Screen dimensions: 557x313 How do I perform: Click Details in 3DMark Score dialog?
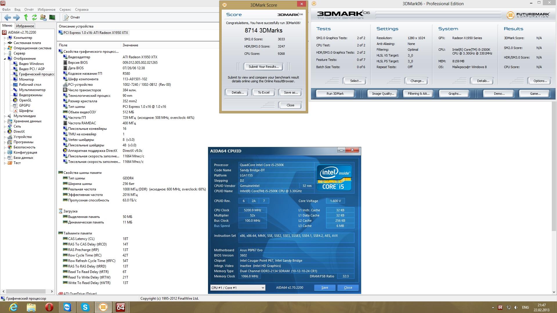coord(238,92)
